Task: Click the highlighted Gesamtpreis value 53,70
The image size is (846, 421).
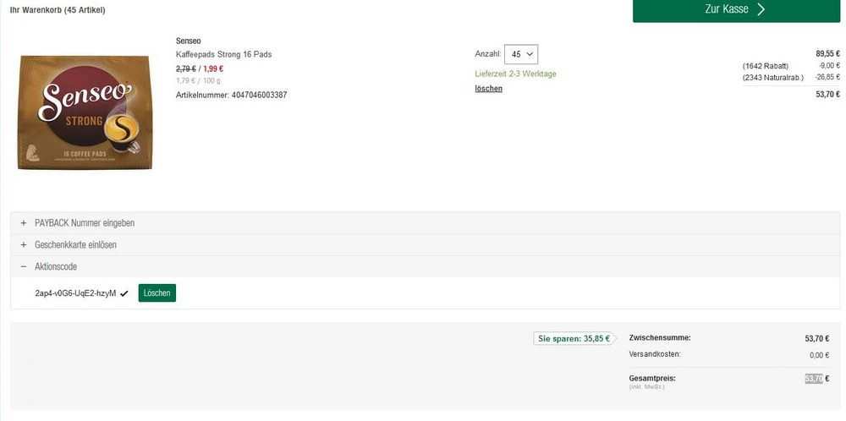Action: click(814, 379)
